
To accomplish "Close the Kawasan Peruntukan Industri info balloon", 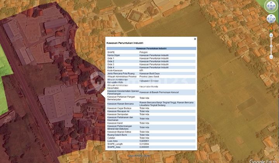I will [x=195, y=39].
